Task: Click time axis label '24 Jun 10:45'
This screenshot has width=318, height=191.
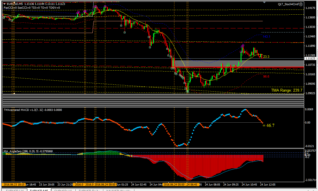Action: coord(249,184)
